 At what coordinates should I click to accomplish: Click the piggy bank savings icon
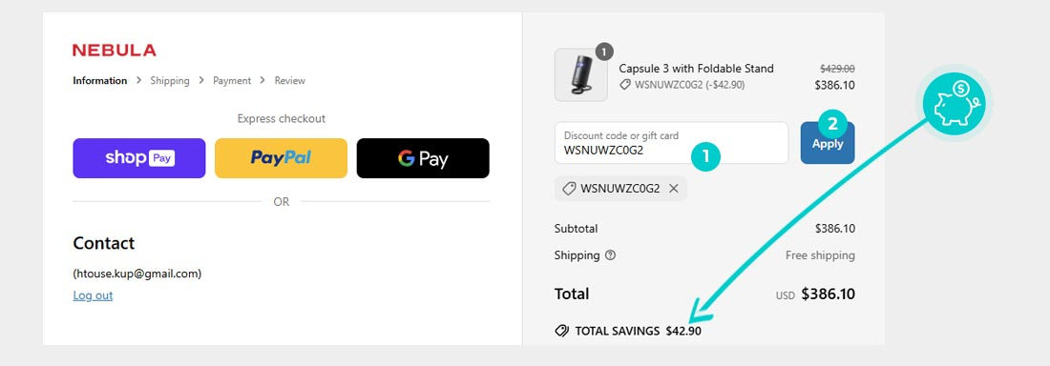point(954,102)
